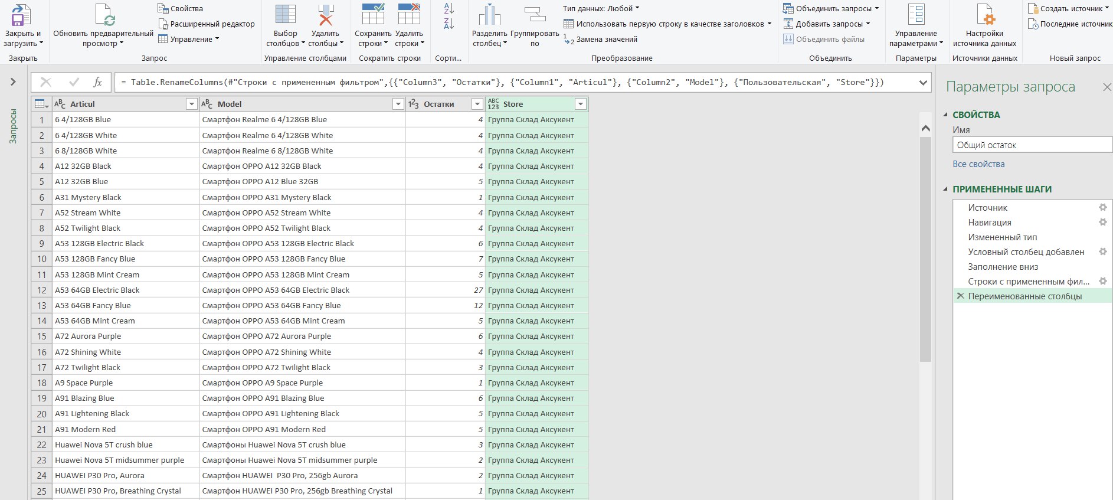Click the table corner menu icon
The height and width of the screenshot is (500, 1113).
point(41,104)
